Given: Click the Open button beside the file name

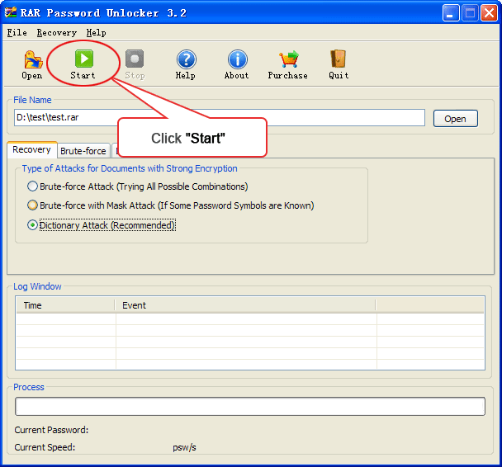Looking at the screenshot, I should pyautogui.click(x=455, y=119).
